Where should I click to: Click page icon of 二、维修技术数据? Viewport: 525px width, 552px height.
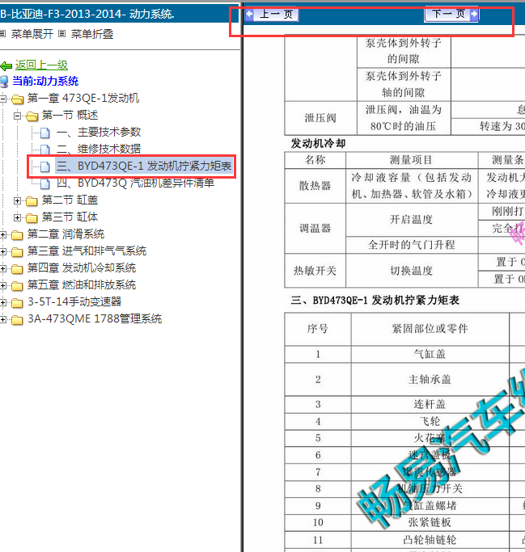pos(44,150)
